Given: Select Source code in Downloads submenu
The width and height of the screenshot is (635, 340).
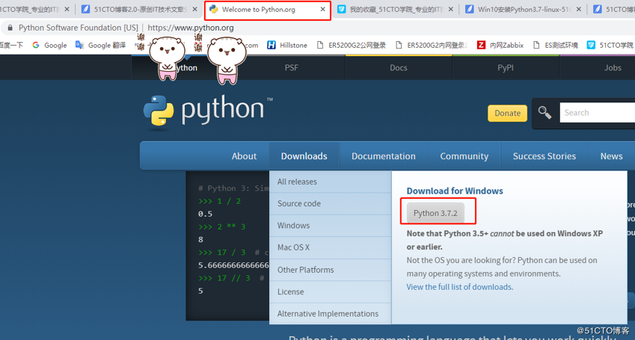Looking at the screenshot, I should click(x=330, y=203).
